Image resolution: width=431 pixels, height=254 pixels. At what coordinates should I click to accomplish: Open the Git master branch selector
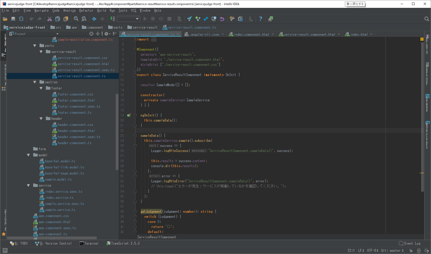(x=392, y=250)
